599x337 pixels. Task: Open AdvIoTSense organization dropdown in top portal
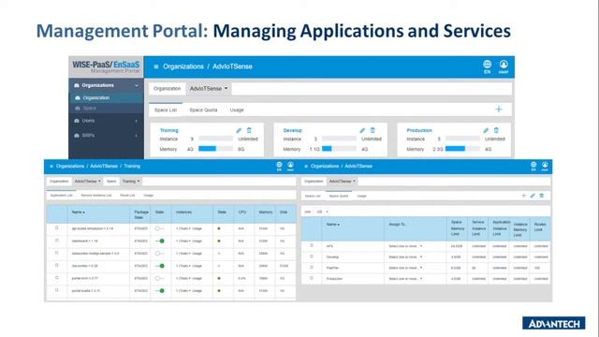point(208,89)
